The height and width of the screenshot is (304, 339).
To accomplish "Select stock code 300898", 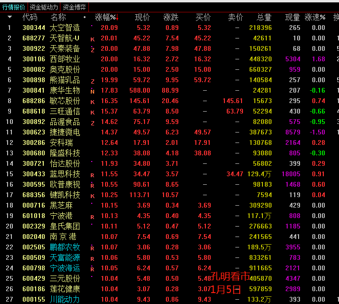I will [x=34, y=80].
